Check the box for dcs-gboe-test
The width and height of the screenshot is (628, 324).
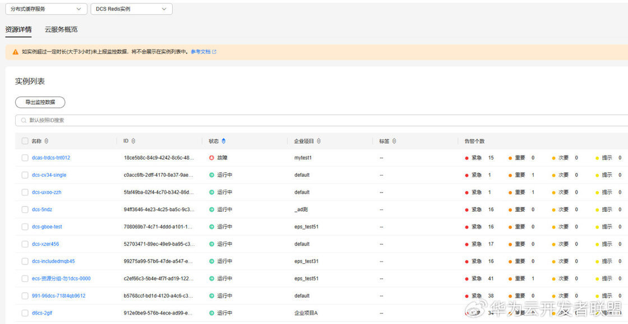[25, 227]
